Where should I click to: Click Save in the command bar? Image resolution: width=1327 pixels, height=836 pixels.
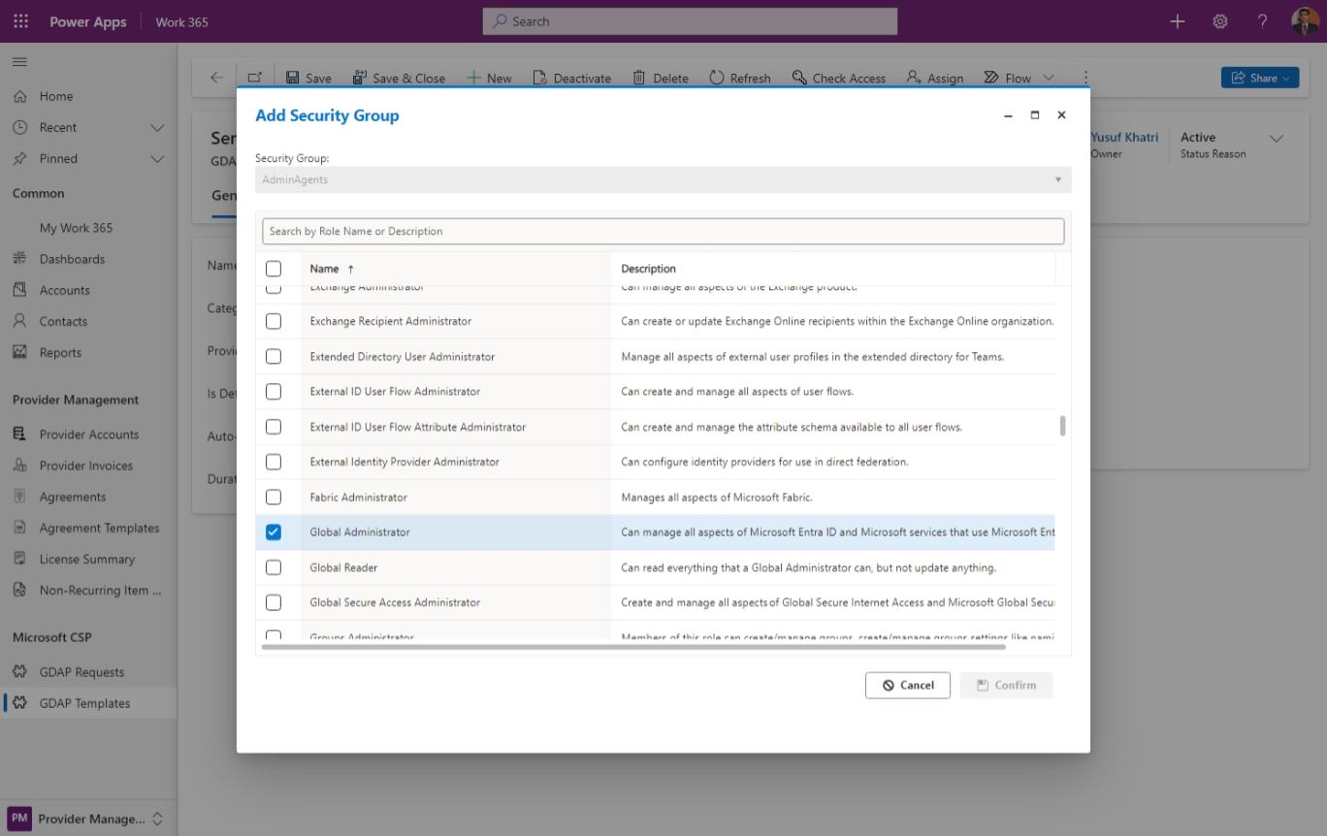pyautogui.click(x=308, y=78)
